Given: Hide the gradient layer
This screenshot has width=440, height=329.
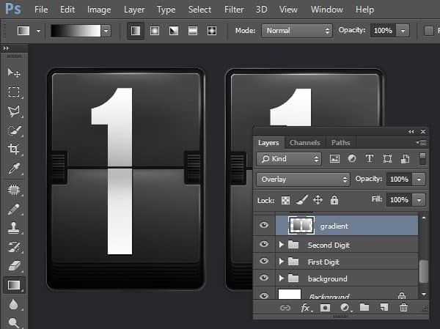Looking at the screenshot, I should 264,226.
